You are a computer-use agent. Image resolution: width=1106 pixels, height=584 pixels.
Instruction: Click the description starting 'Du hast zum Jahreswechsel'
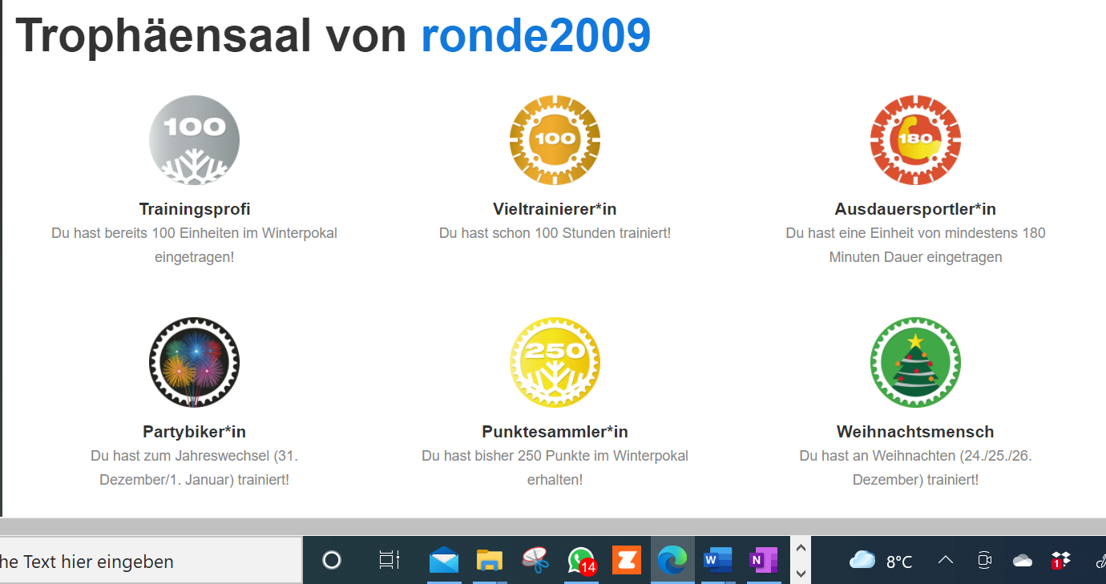point(195,468)
